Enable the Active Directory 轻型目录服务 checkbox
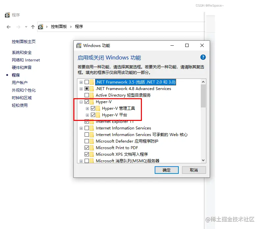 coord(87,95)
